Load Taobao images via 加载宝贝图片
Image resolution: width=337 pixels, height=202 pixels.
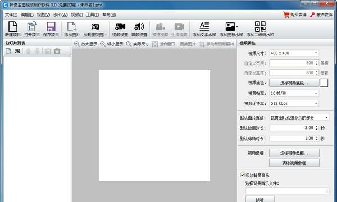tap(95, 29)
